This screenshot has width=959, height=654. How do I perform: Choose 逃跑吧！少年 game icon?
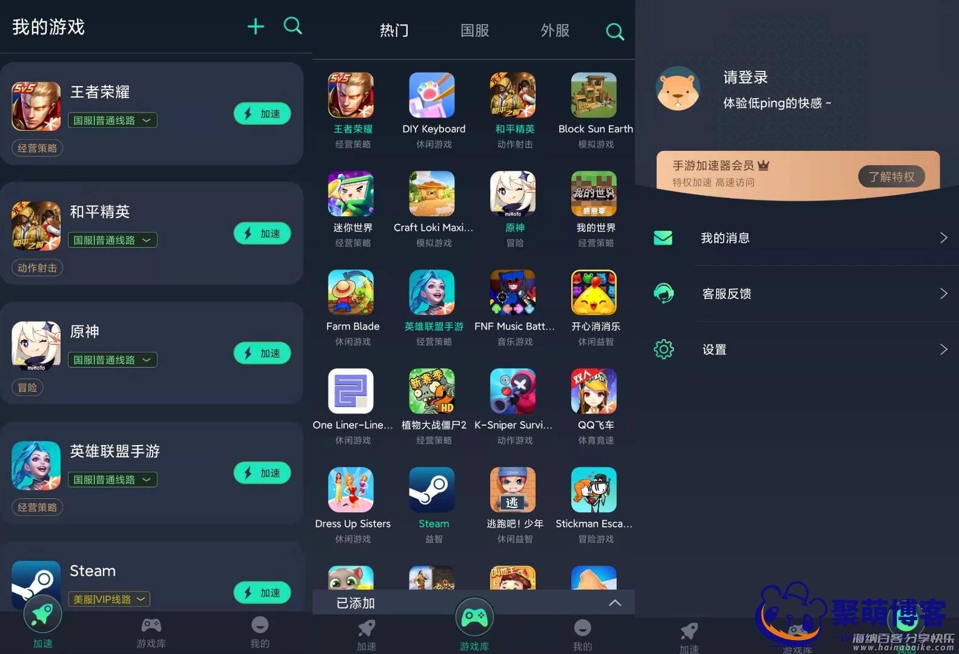point(513,490)
